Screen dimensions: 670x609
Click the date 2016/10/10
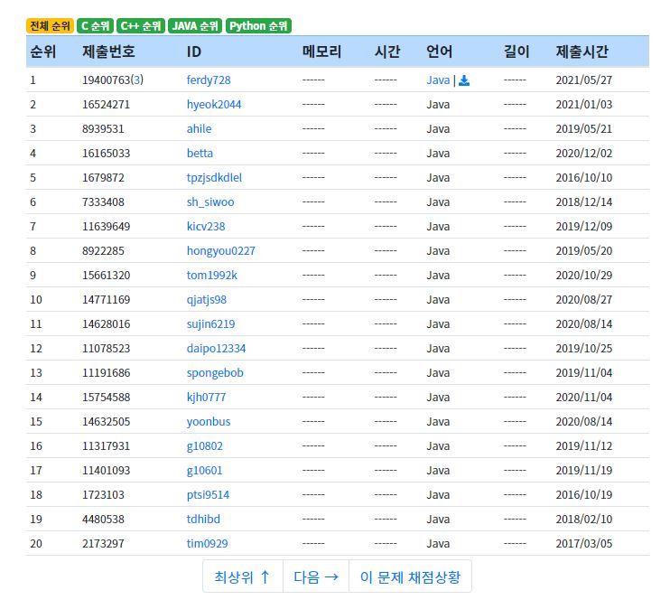(583, 177)
